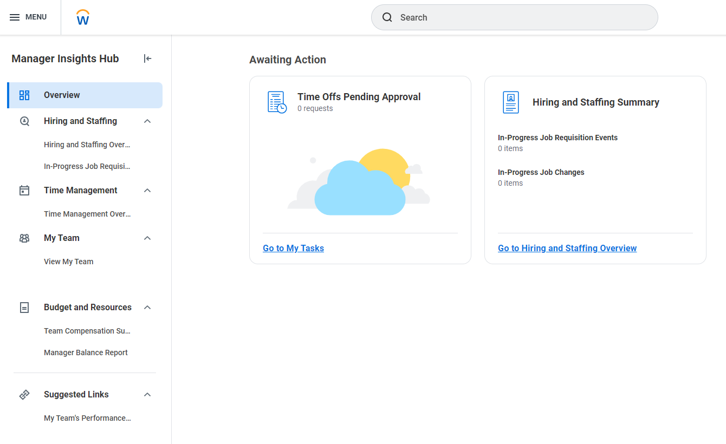This screenshot has width=726, height=444.
Task: Open Go to Hiring and Staffing Overview
Action: coord(567,248)
